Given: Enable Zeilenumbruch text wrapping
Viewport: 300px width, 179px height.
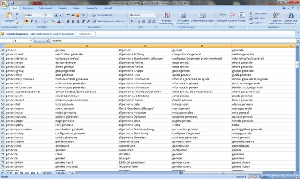Looking at the screenshot, I should [102, 15].
